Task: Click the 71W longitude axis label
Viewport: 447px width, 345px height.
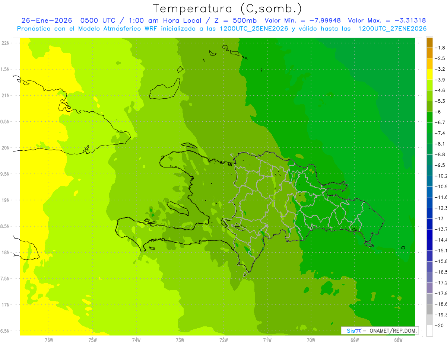Action: pyautogui.click(x=267, y=340)
